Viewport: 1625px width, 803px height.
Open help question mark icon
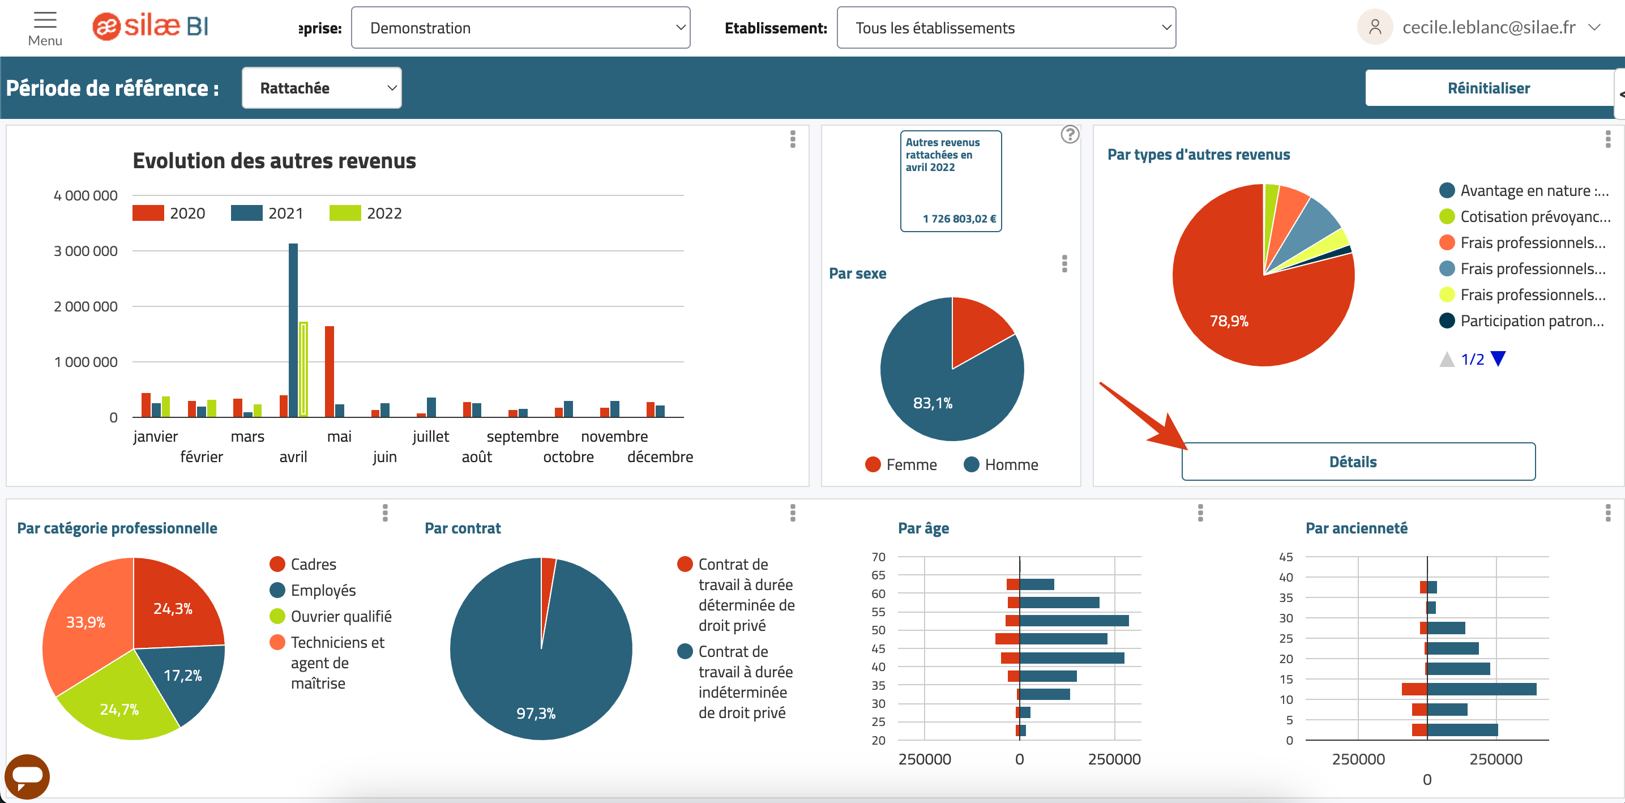(x=1070, y=134)
